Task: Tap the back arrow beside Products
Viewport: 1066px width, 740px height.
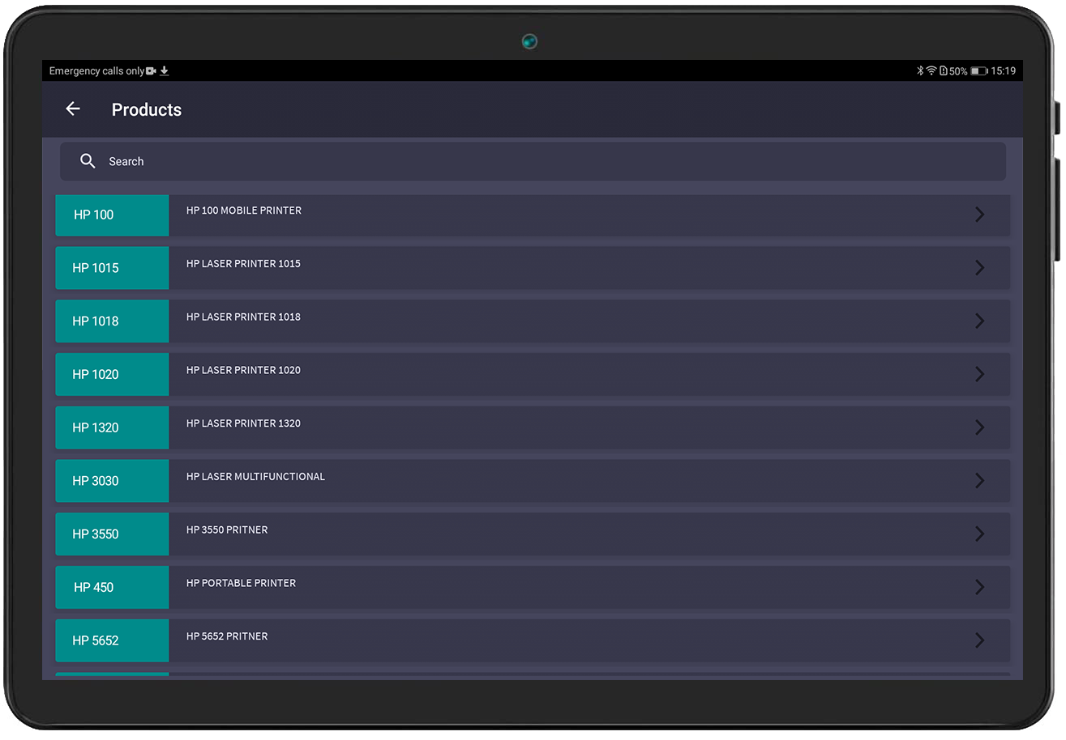Action: 73,109
